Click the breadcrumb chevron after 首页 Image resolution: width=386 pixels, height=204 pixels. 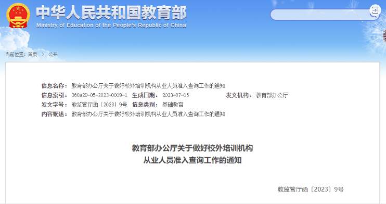[43, 55]
